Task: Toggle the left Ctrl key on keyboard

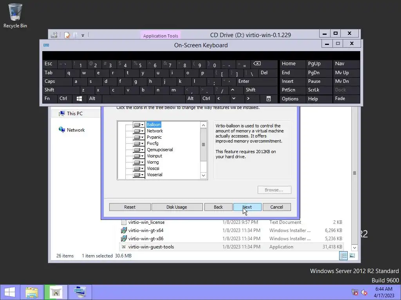Action: pos(65,99)
